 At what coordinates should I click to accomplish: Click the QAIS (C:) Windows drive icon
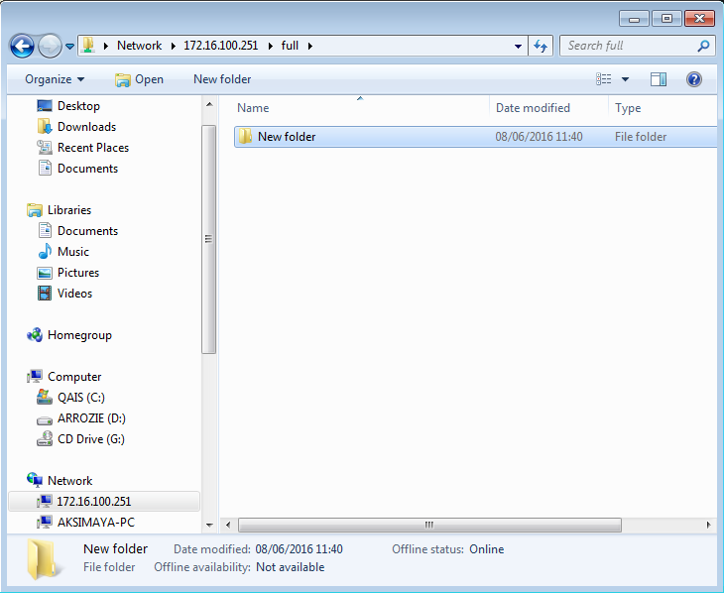45,397
